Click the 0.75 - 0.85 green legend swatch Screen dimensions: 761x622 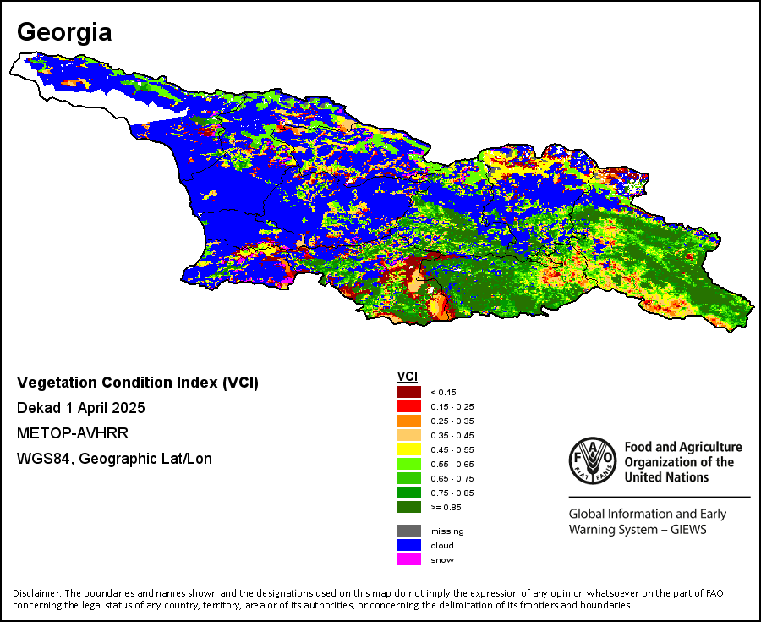point(408,493)
